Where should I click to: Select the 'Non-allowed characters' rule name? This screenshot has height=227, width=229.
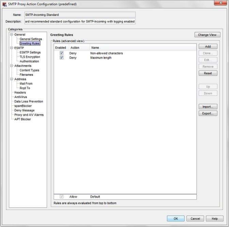106,53
